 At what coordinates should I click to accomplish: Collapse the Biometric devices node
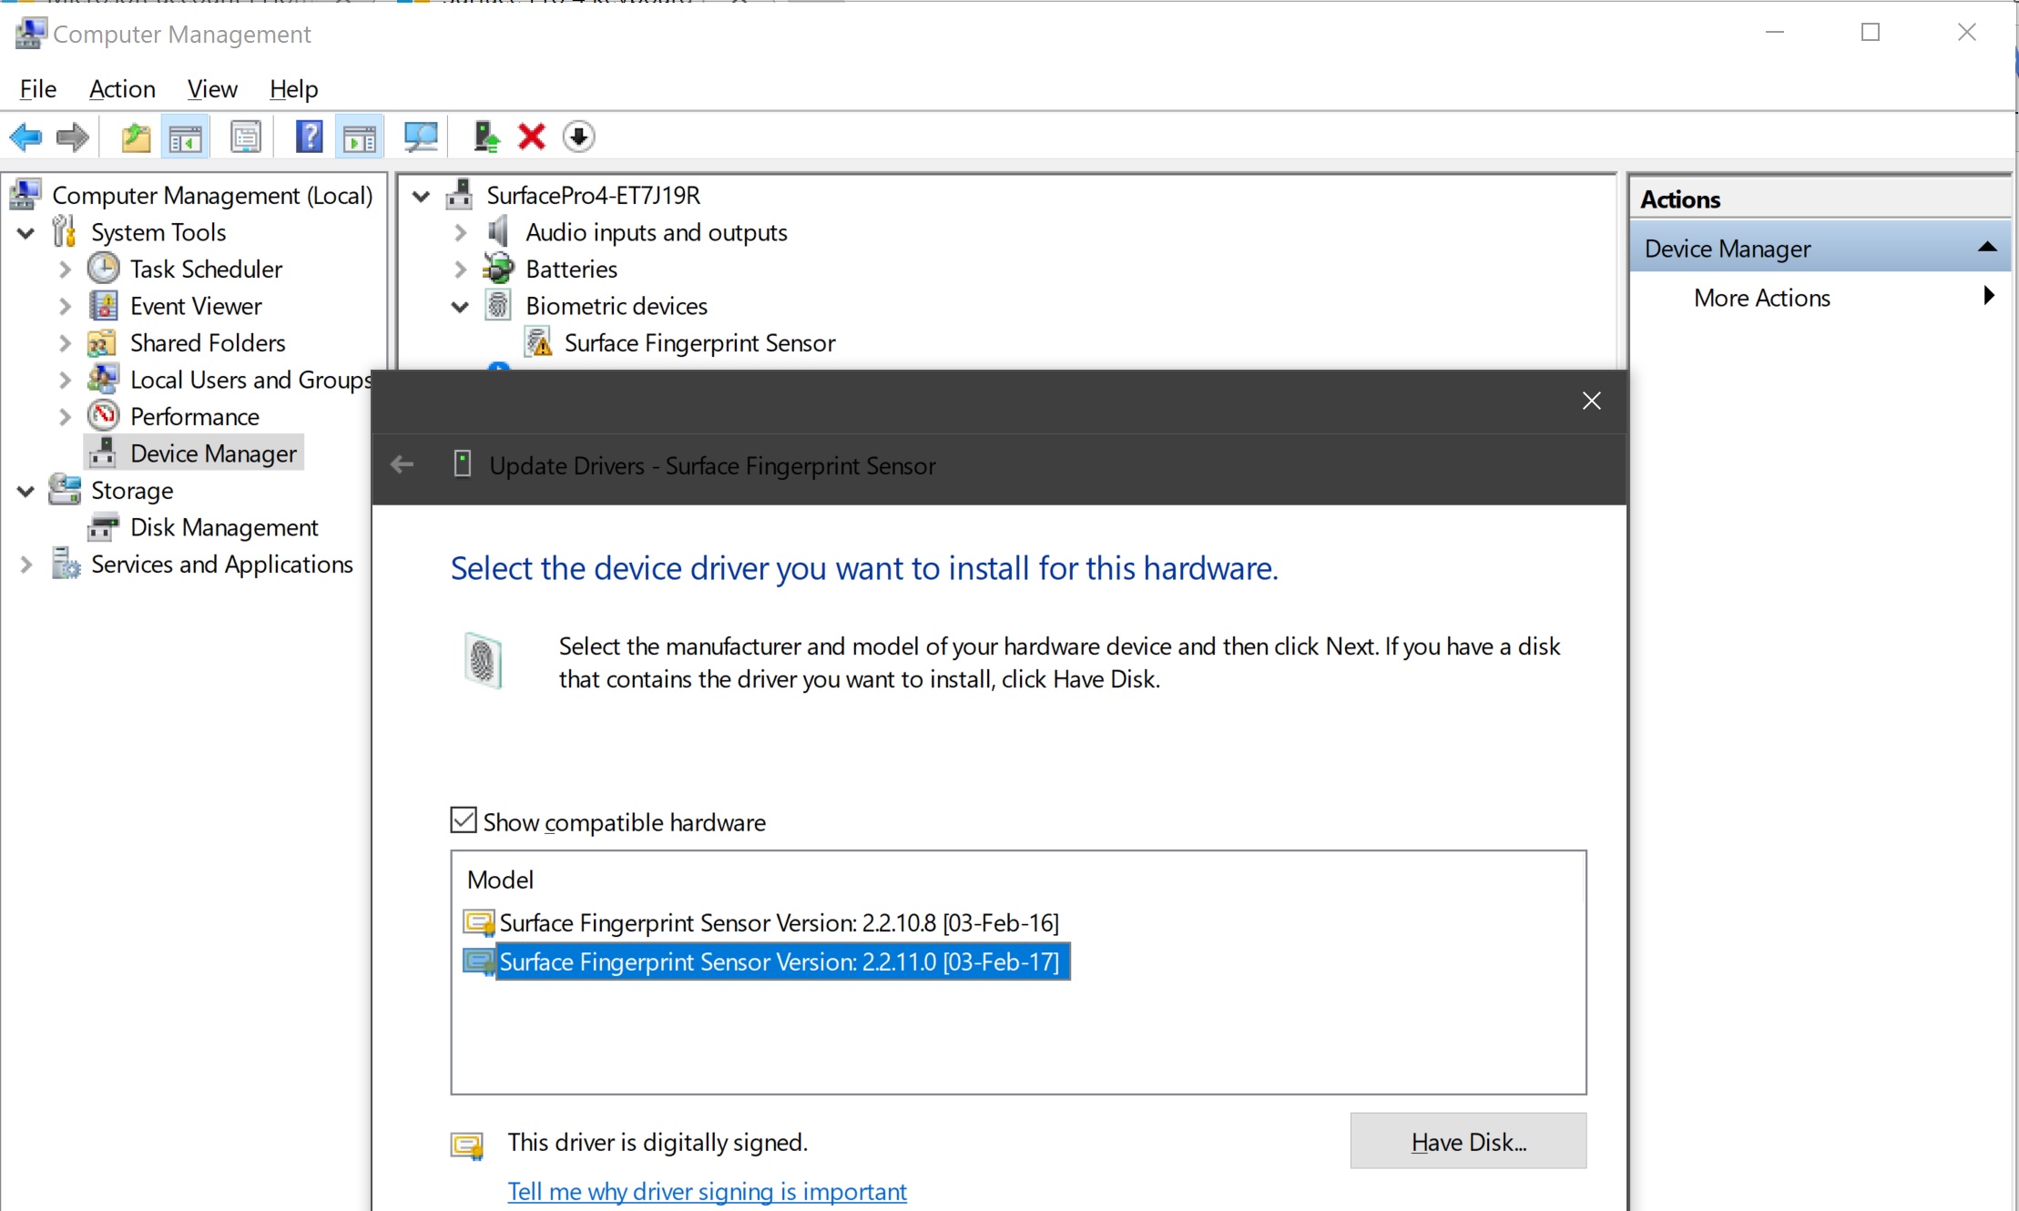pos(460,307)
